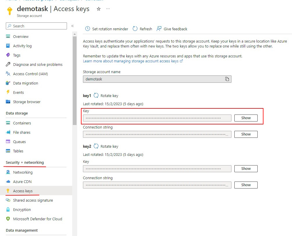This screenshot has height=236, width=292.
Task: Click the Rotate key icon for key2
Action: [96, 146]
